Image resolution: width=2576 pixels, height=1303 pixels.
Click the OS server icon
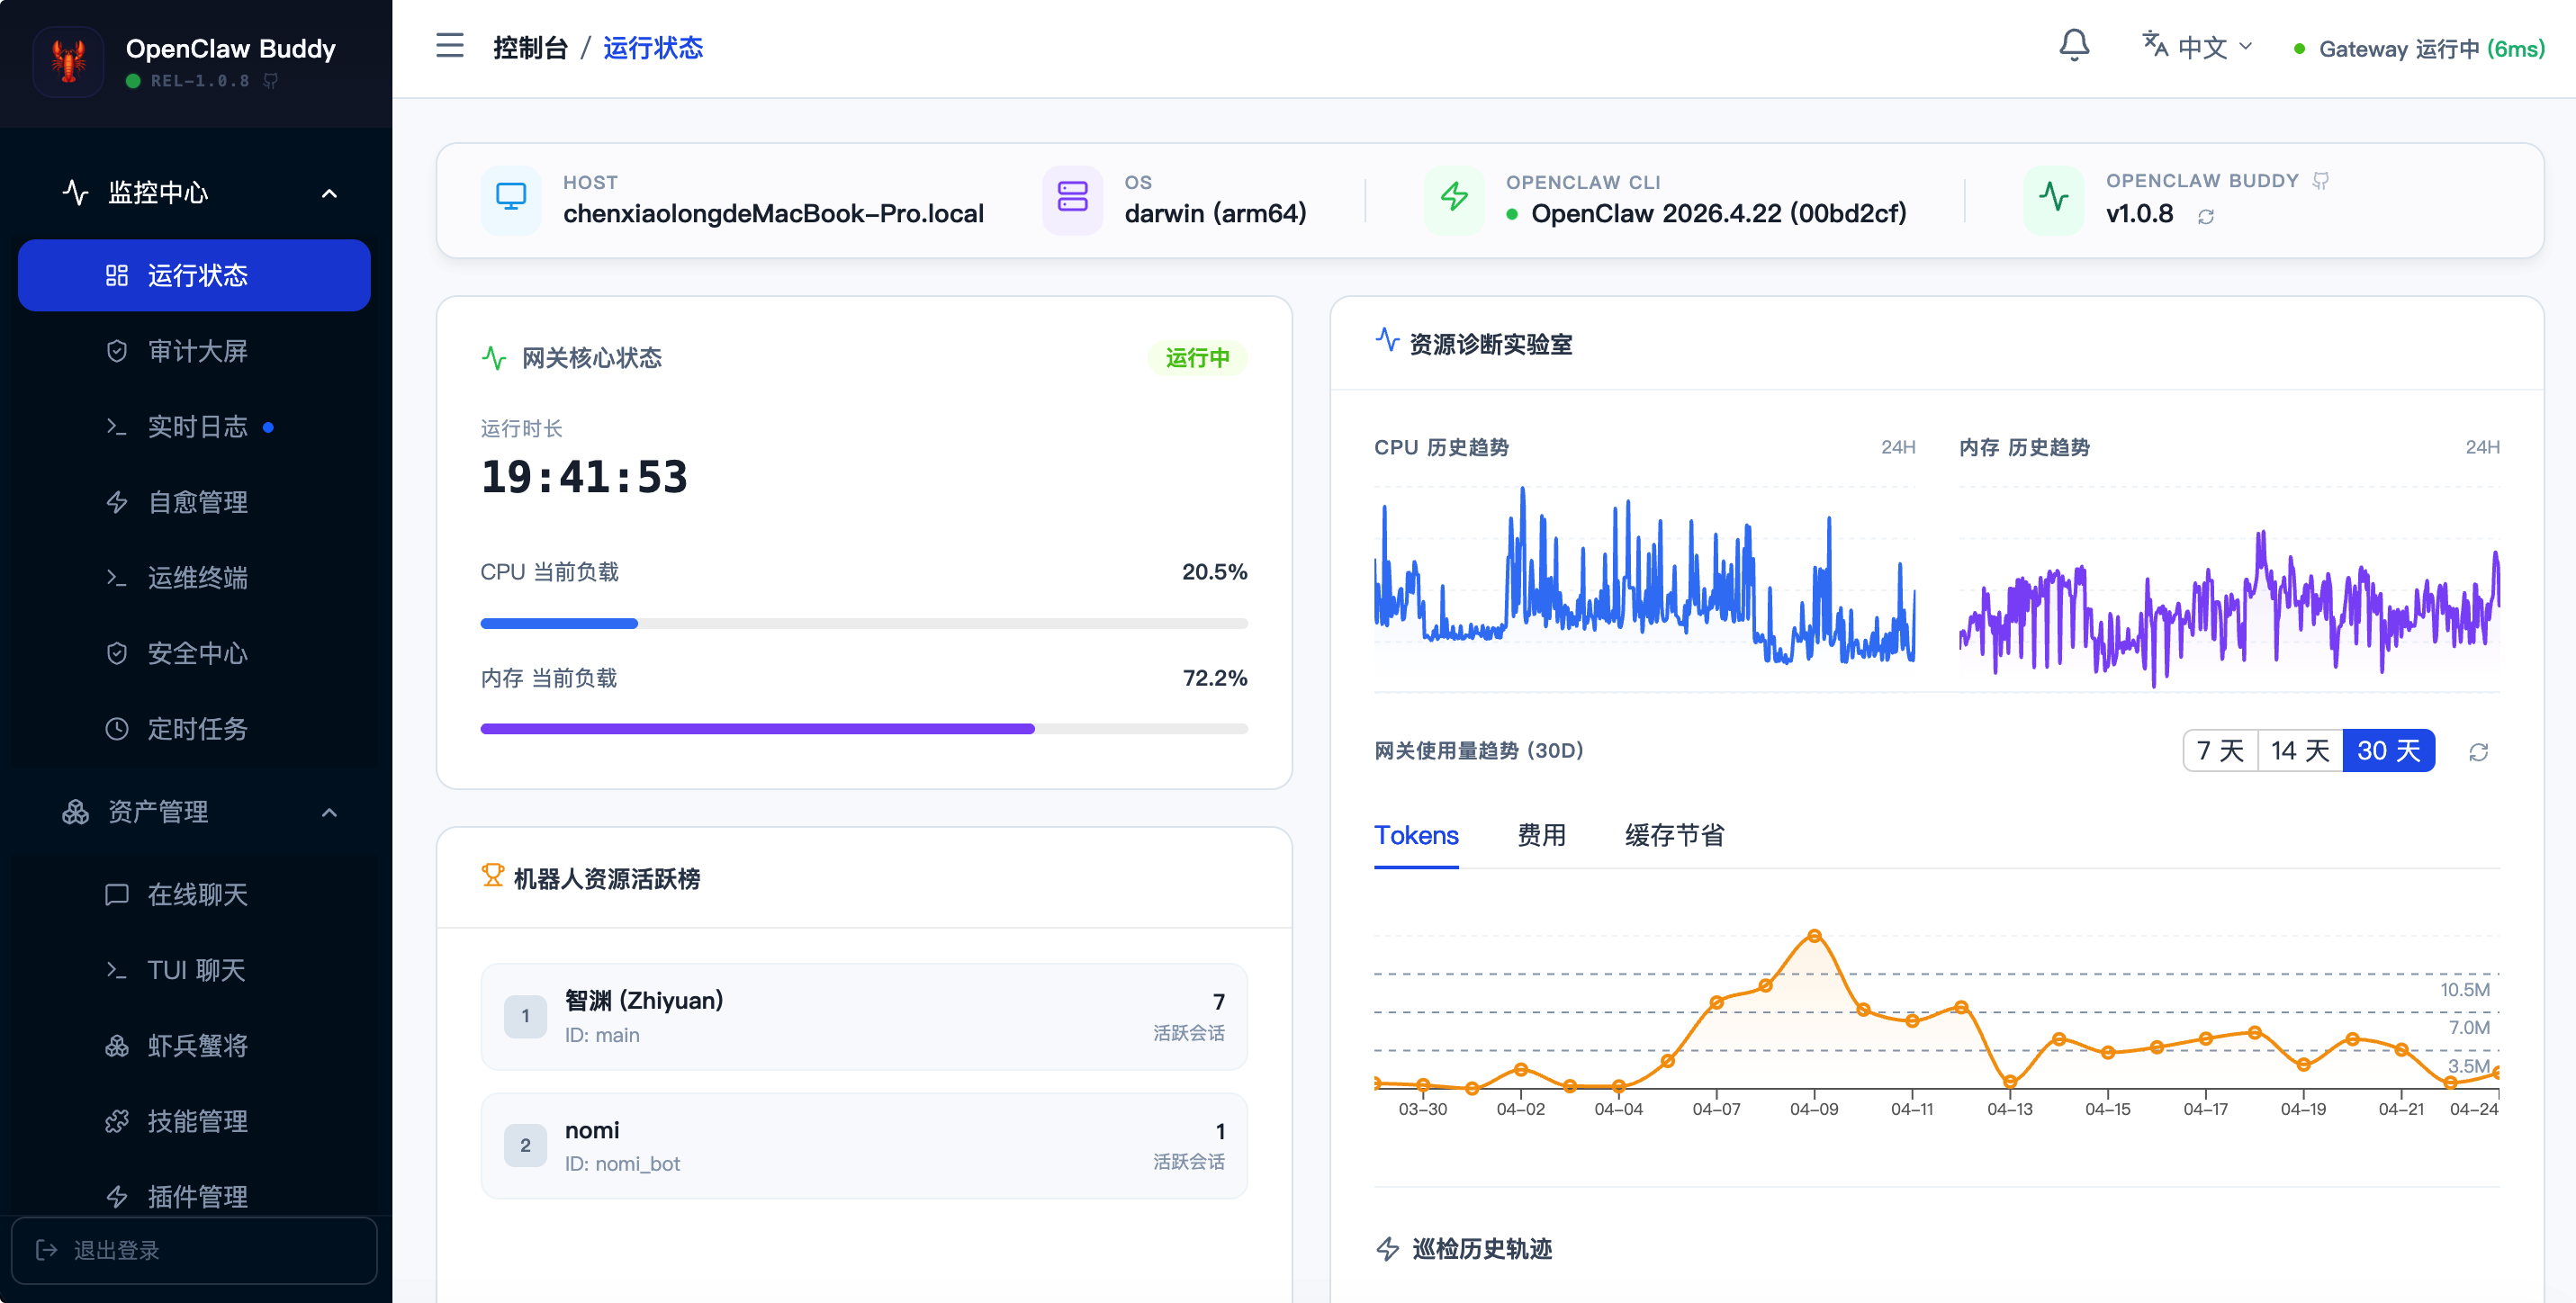tap(1072, 198)
